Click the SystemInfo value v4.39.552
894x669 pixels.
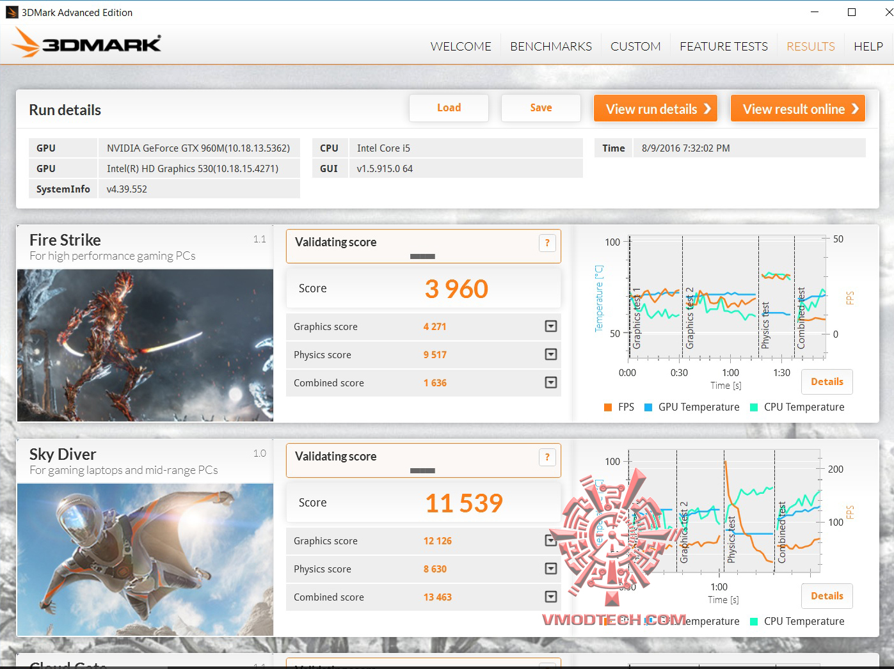tap(127, 189)
